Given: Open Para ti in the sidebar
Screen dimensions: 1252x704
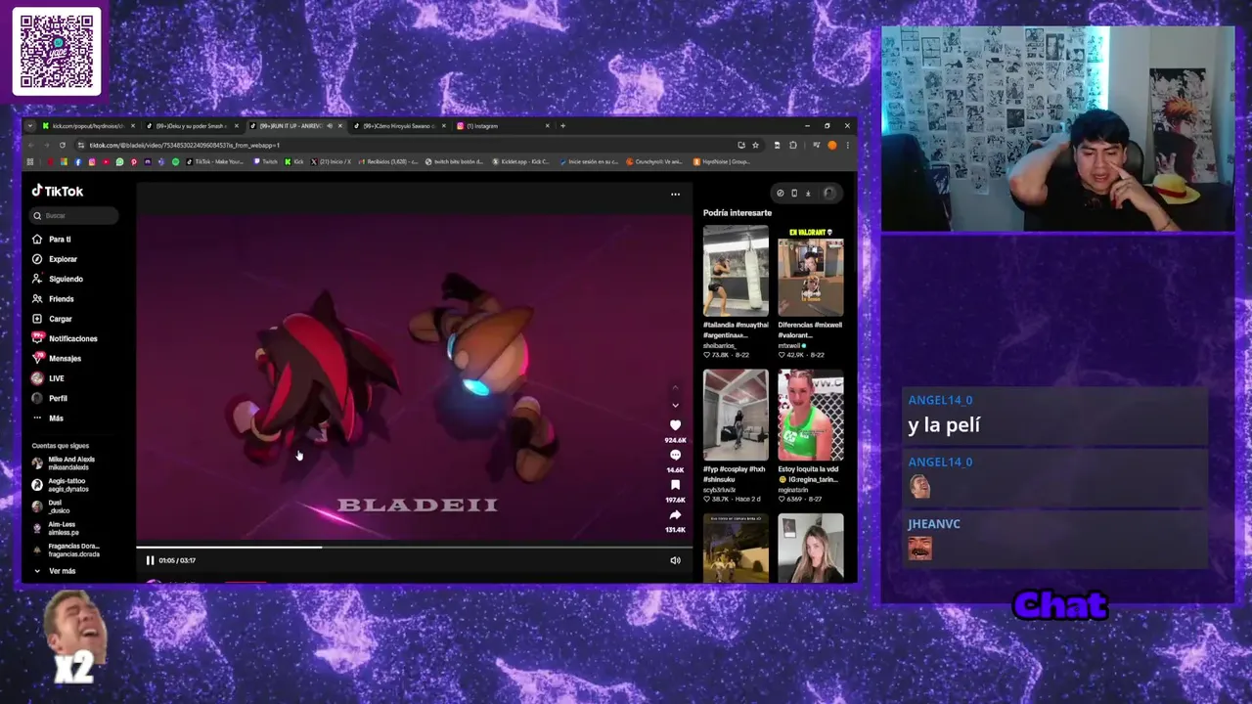Looking at the screenshot, I should click(60, 240).
